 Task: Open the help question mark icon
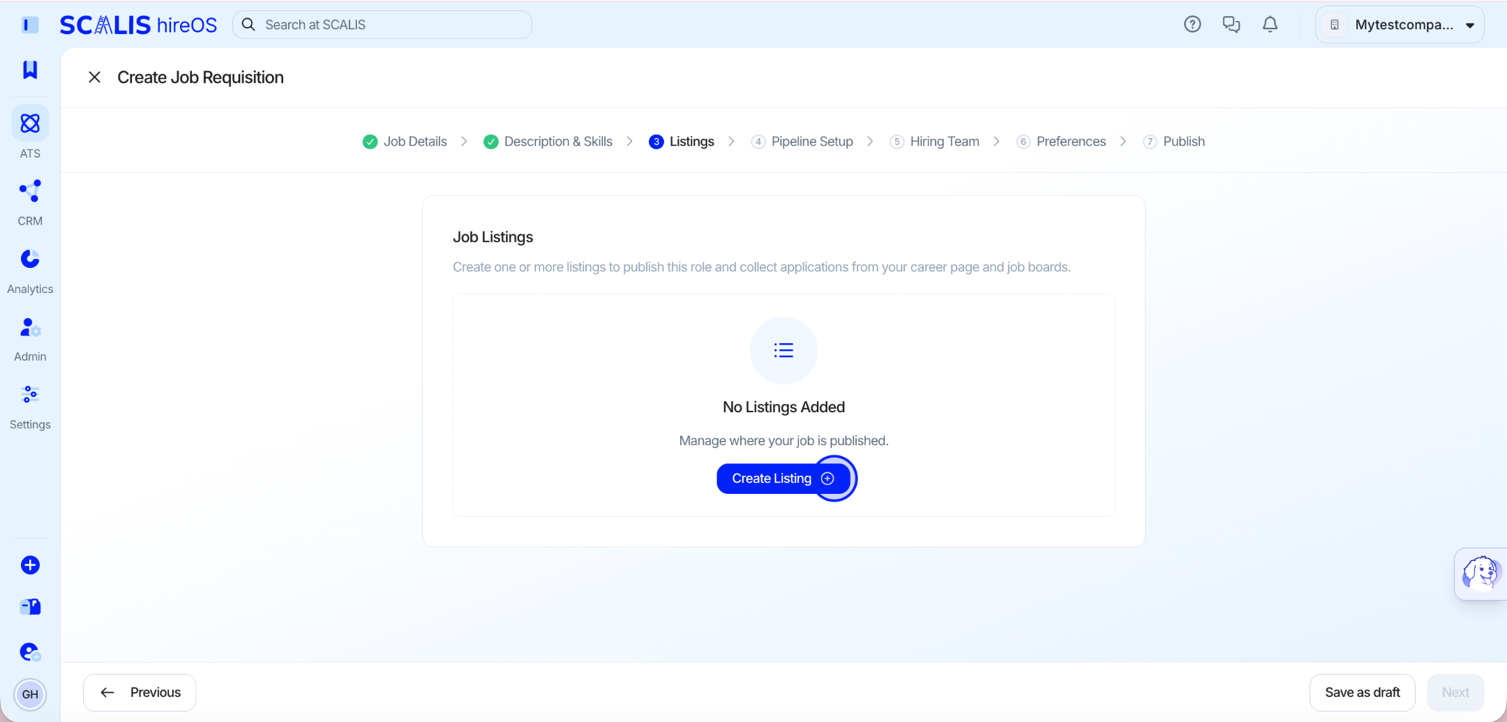(1192, 24)
